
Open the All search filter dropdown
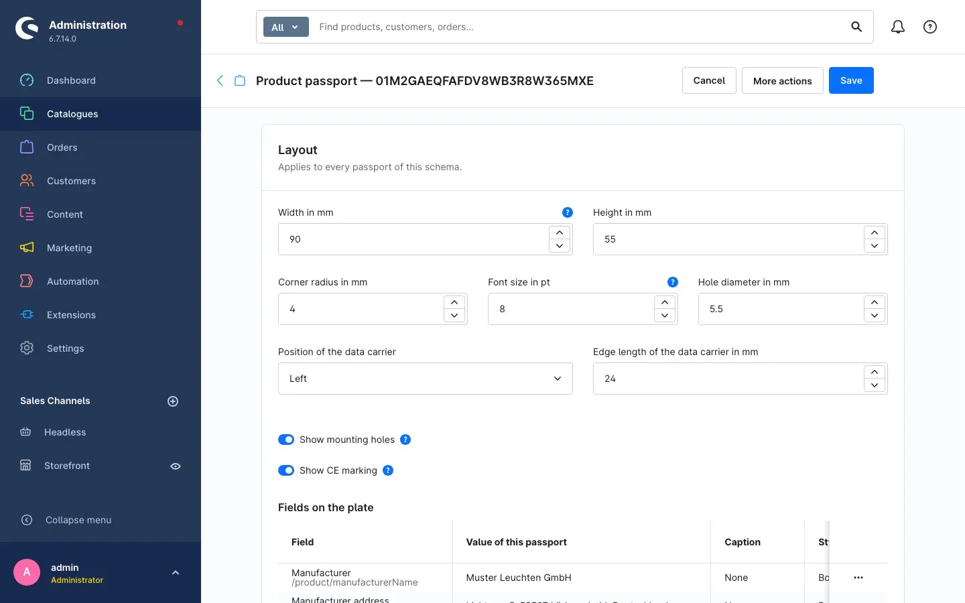point(285,27)
